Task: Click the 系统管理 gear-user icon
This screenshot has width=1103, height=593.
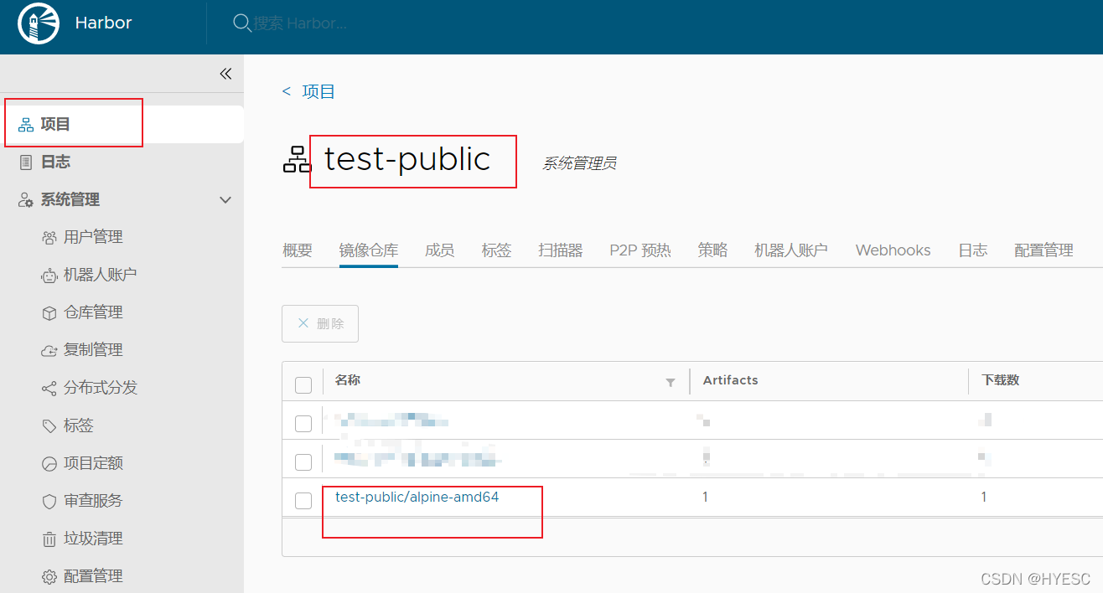Action: pos(26,200)
